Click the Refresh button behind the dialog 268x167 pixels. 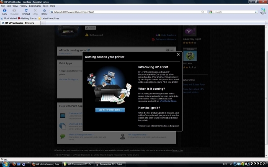pos(90,28)
